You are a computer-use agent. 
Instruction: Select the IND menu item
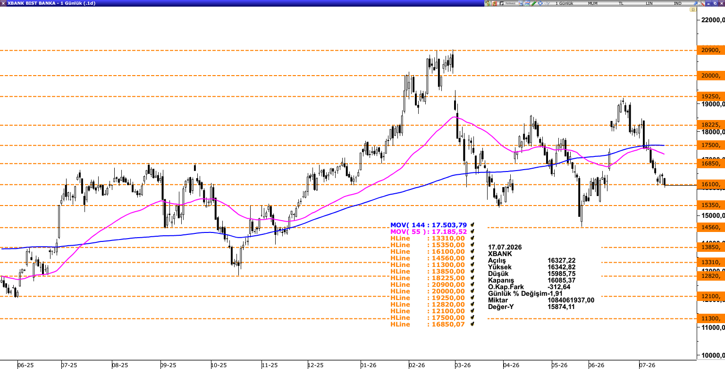tap(678, 3)
